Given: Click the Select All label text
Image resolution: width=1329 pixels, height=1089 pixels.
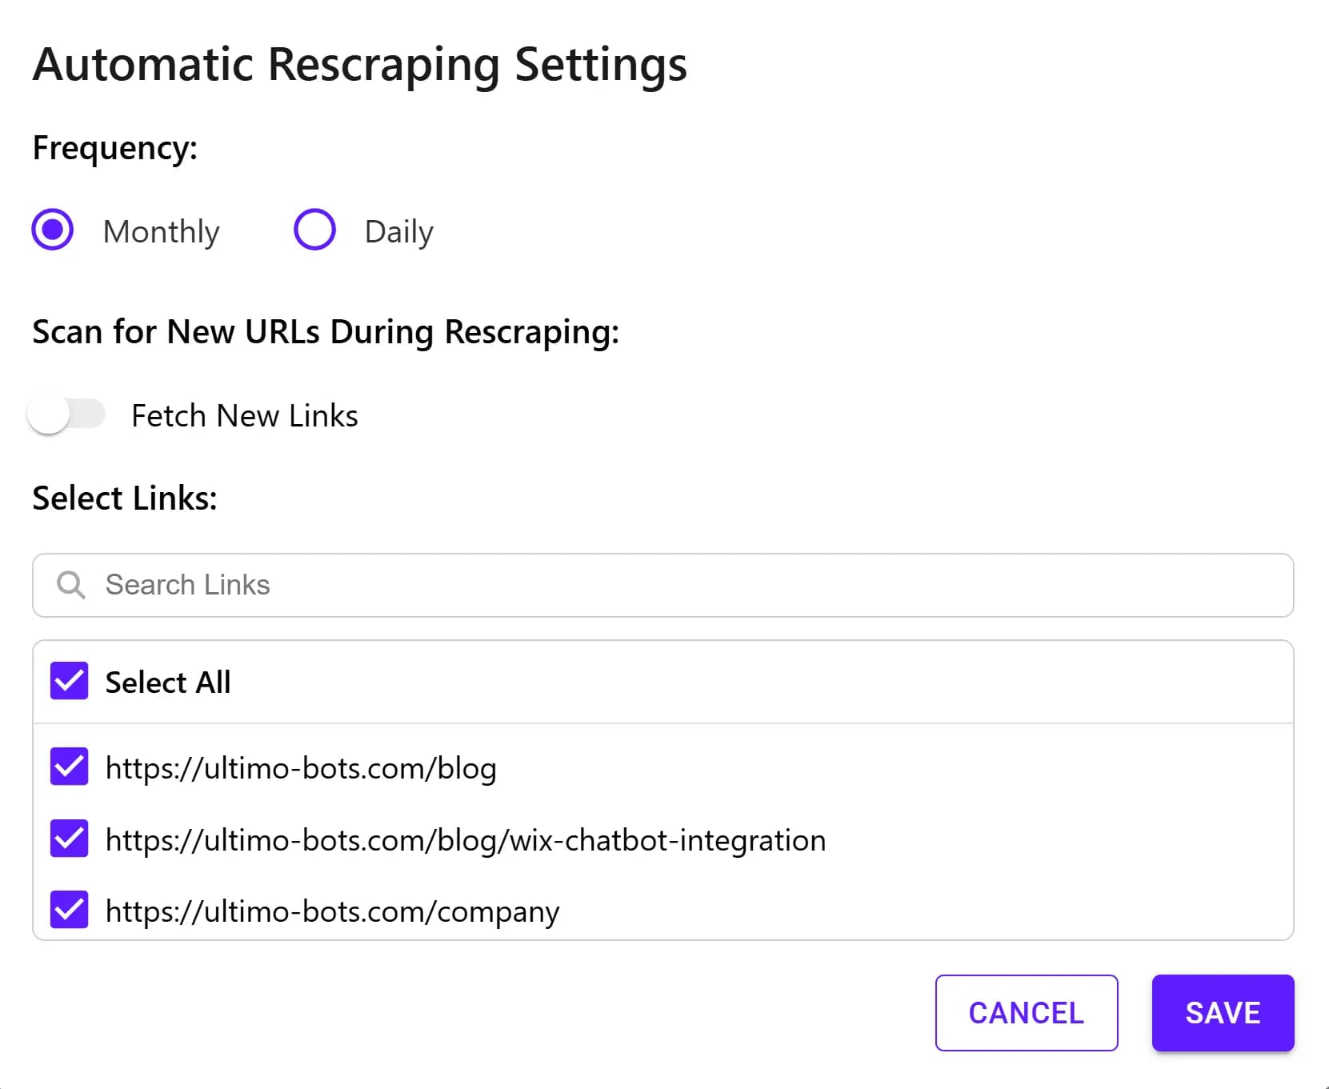Looking at the screenshot, I should 167,682.
